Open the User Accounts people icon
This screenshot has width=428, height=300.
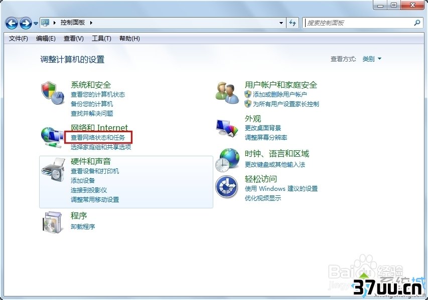point(227,93)
